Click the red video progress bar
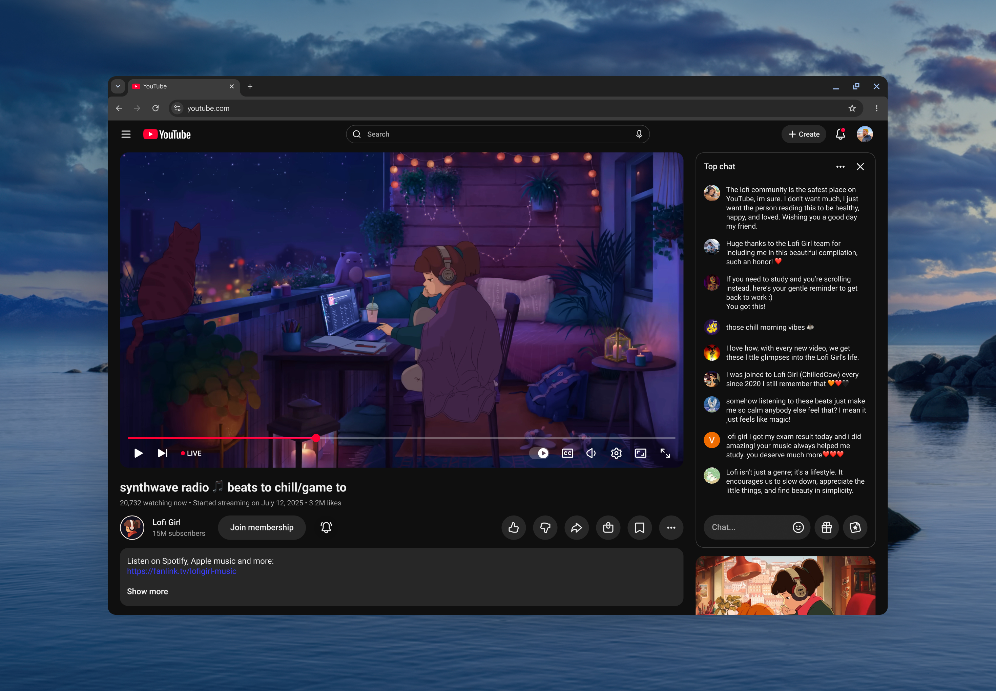The width and height of the screenshot is (996, 691). tap(221, 438)
